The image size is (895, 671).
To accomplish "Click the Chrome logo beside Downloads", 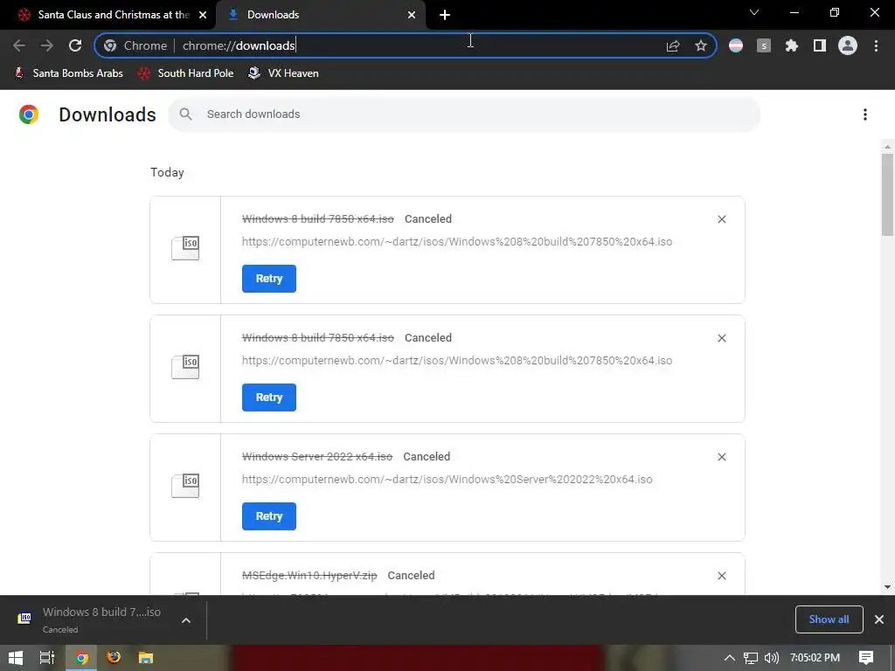I will point(29,114).
